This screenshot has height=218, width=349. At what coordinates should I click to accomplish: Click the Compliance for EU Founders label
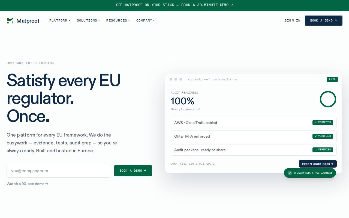(x=30, y=63)
